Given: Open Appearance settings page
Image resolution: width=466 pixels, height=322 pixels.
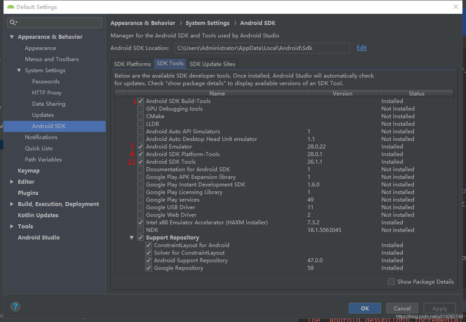Looking at the screenshot, I should click(40, 48).
